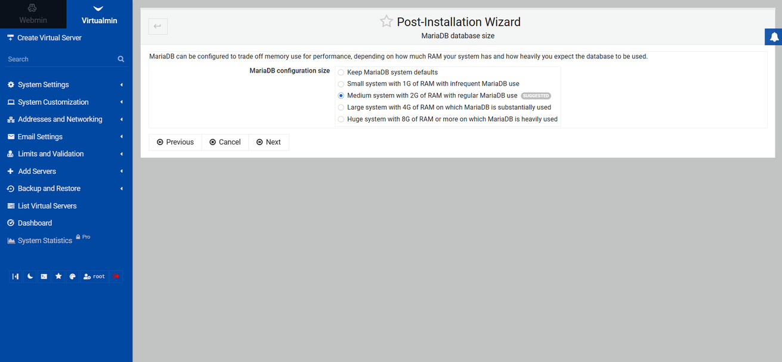Image resolution: width=782 pixels, height=362 pixels.
Task: Collapse the sidebar using the navigation toggle icon
Action: [16, 276]
